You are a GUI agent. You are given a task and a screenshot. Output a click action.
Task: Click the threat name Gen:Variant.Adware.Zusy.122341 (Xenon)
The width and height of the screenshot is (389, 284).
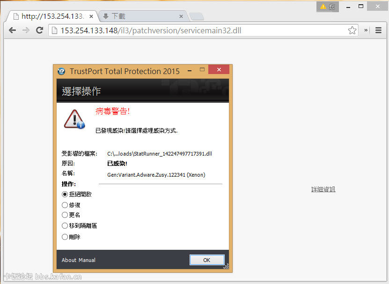[x=156, y=175]
